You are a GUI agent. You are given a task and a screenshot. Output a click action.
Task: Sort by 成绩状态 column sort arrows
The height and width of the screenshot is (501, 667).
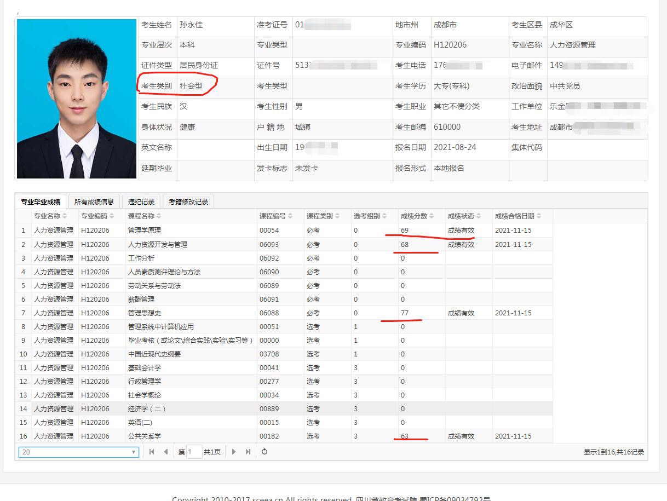pos(479,216)
